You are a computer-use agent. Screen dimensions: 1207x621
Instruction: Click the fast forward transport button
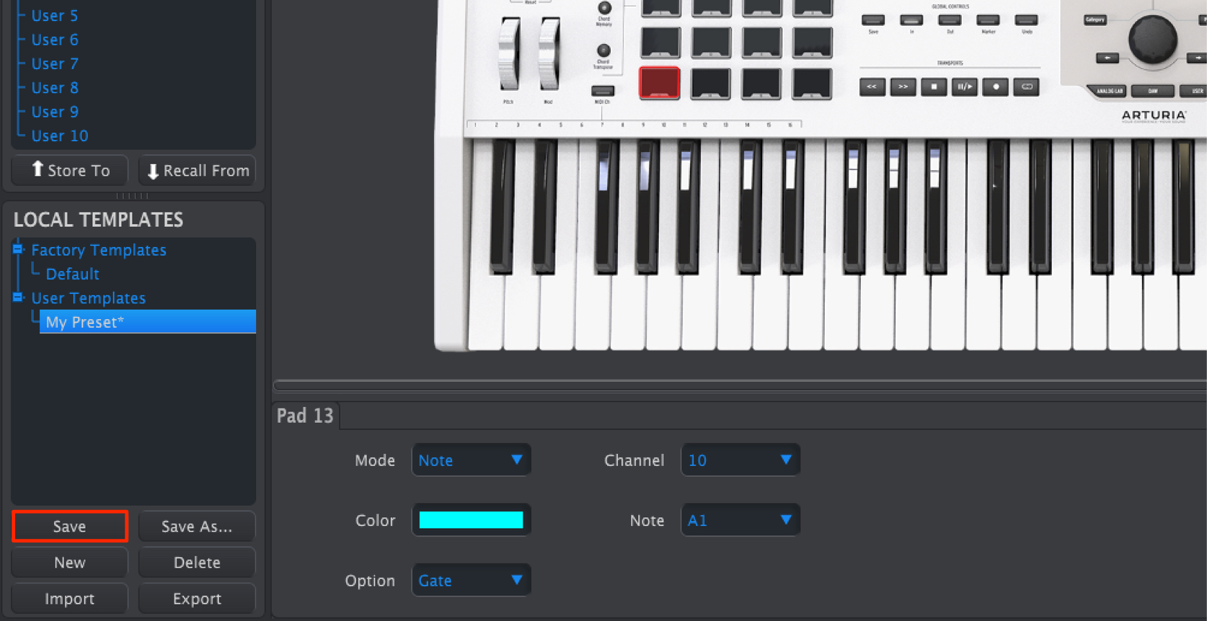tap(903, 86)
